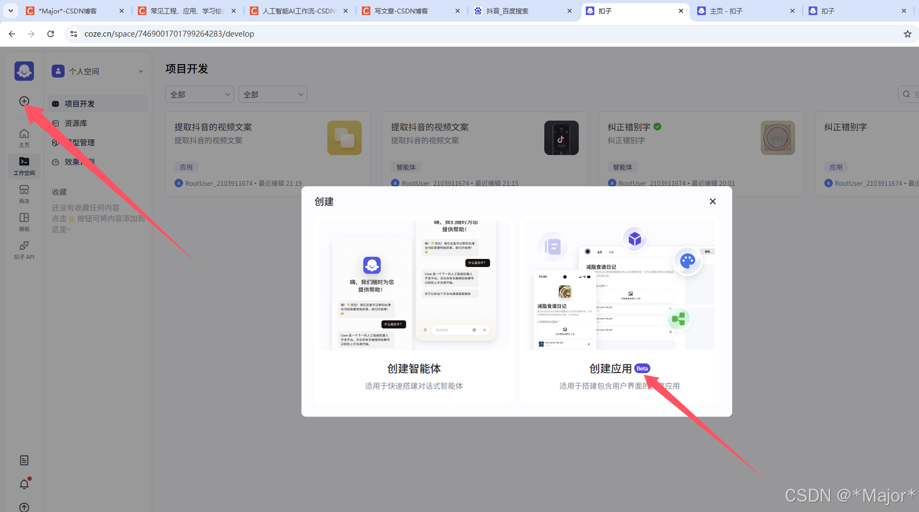Open the second 全部 filter dropdown
The width and height of the screenshot is (919, 512).
[273, 94]
